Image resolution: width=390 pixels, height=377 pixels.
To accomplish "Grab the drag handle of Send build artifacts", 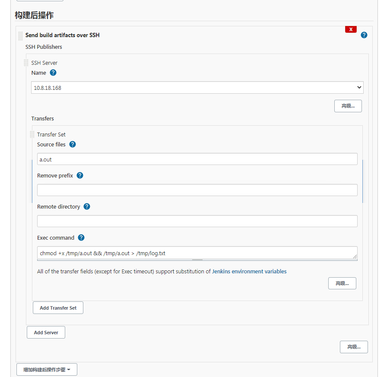I will (x=20, y=36).
